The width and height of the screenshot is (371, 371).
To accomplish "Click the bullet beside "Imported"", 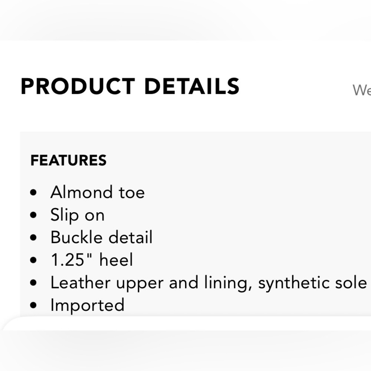I will point(34,306).
